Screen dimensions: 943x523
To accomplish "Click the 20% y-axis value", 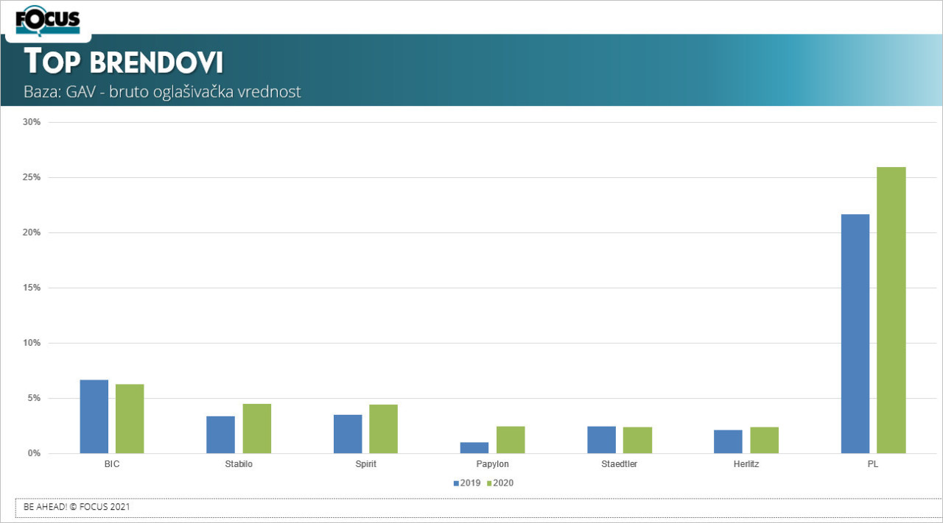I will point(32,232).
